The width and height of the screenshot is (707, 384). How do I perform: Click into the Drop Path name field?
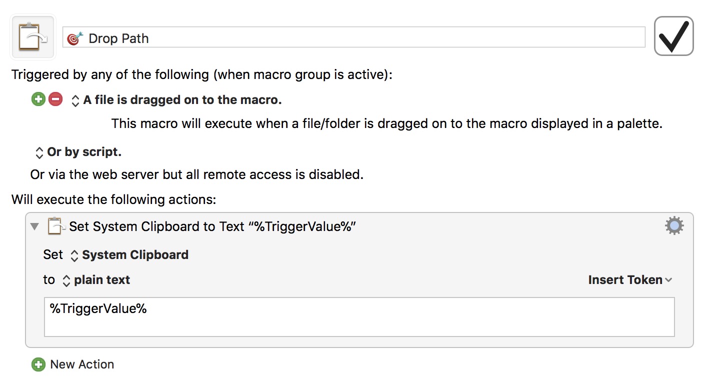(x=353, y=37)
